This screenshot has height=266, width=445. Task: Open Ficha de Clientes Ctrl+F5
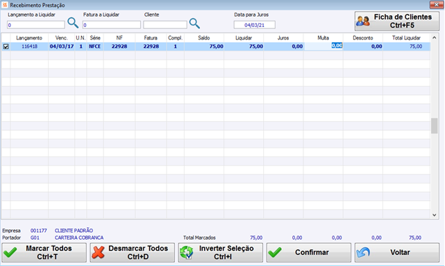coord(397,21)
